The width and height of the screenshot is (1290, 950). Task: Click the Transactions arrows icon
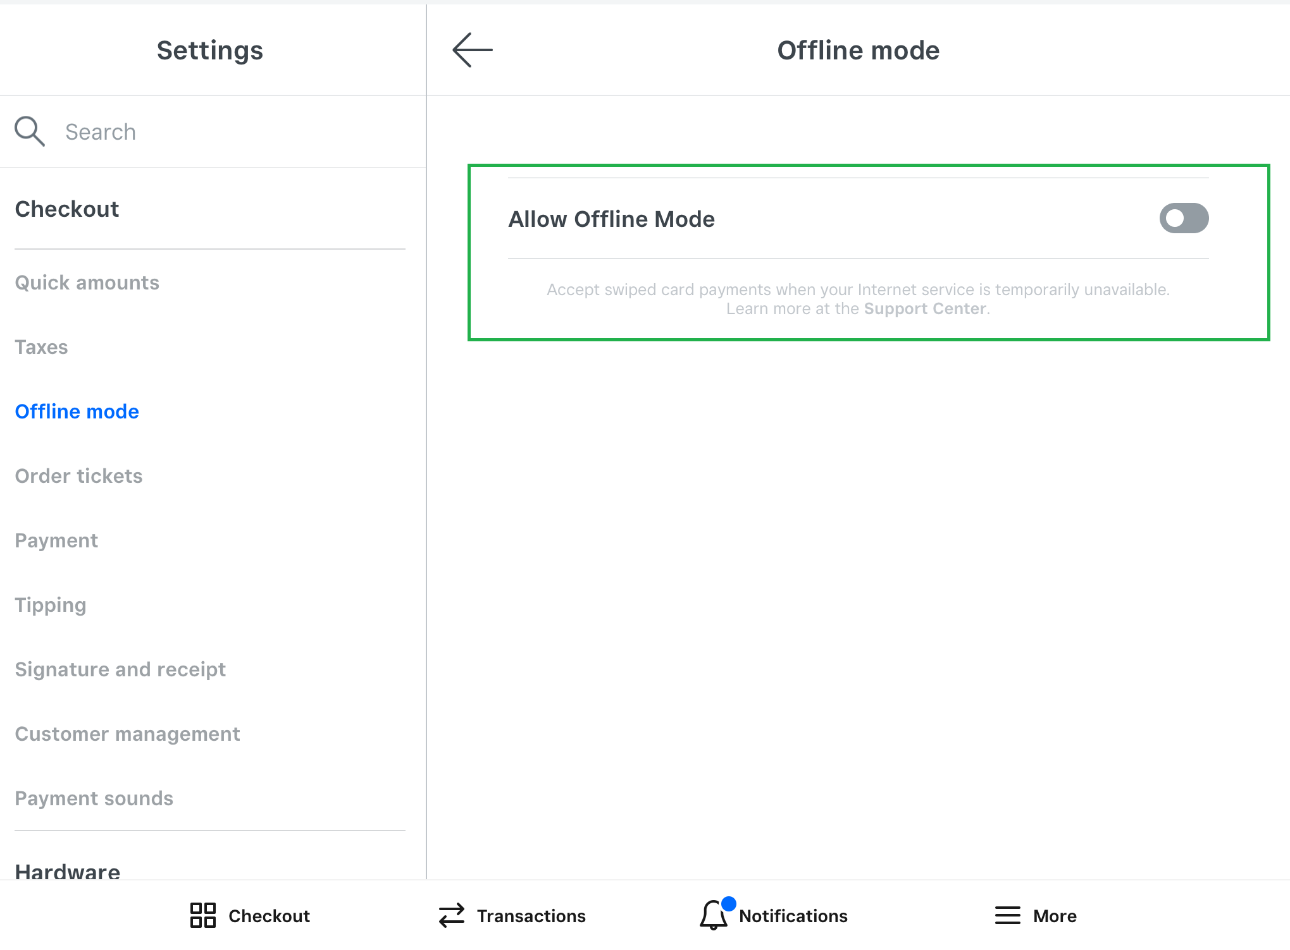tap(452, 915)
